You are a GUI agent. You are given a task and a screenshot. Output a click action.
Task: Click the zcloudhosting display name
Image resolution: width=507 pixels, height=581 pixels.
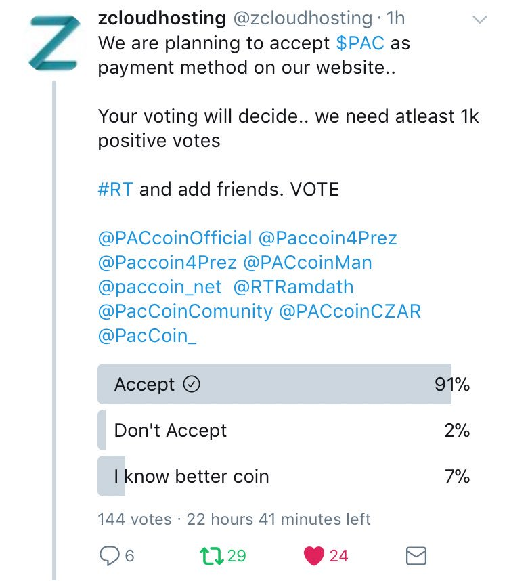tap(162, 18)
